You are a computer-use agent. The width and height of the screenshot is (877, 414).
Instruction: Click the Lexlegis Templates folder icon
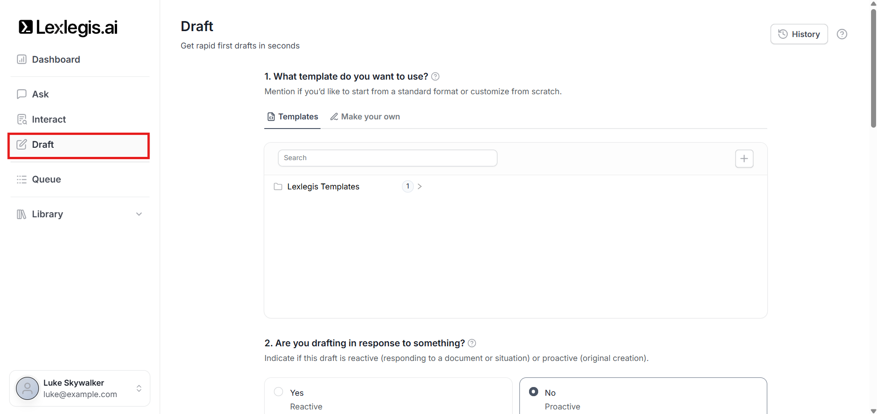pyautogui.click(x=278, y=187)
